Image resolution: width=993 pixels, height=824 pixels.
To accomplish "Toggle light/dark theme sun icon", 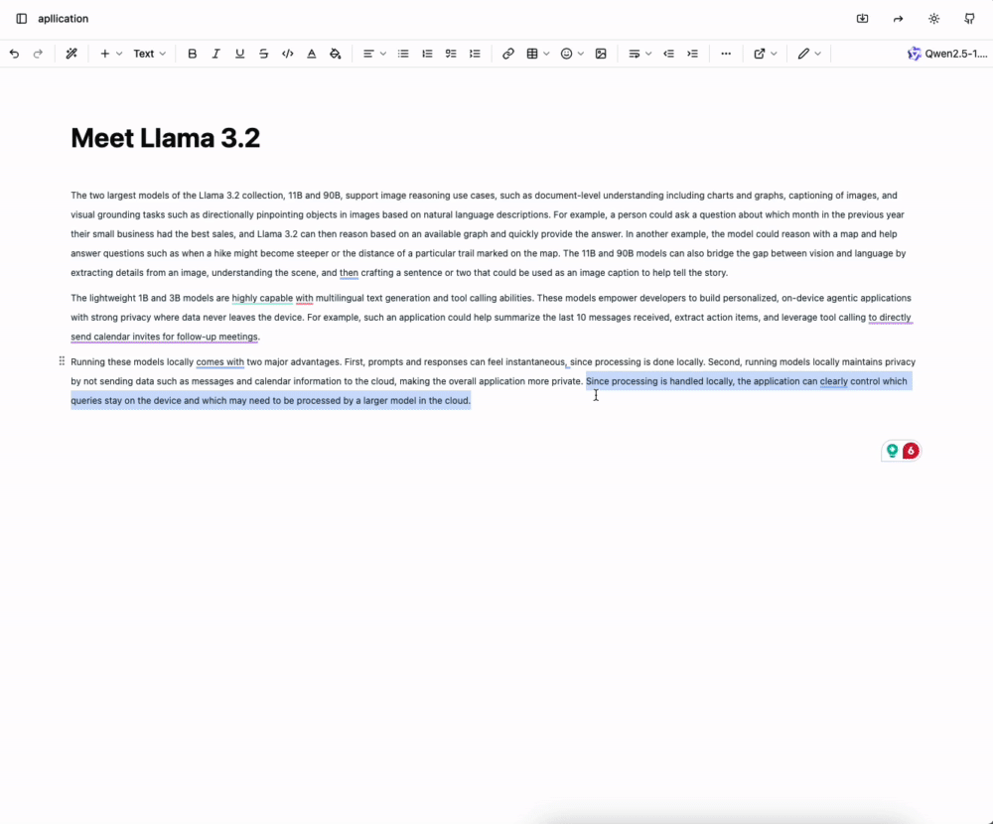I will [x=934, y=19].
